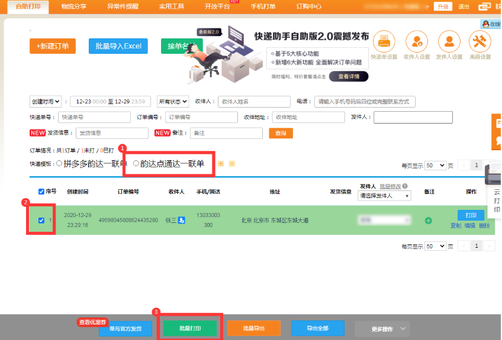The image size is (502, 340).
Task: Open the 发件人设置 icon
Action: tap(449, 41)
